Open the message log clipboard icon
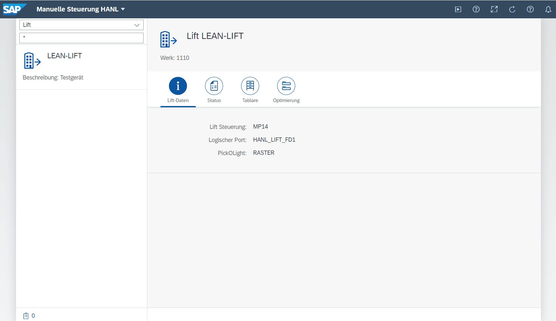This screenshot has width=556, height=321. coord(26,316)
